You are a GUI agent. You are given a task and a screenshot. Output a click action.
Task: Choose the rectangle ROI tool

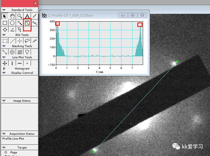pyautogui.click(x=5, y=41)
